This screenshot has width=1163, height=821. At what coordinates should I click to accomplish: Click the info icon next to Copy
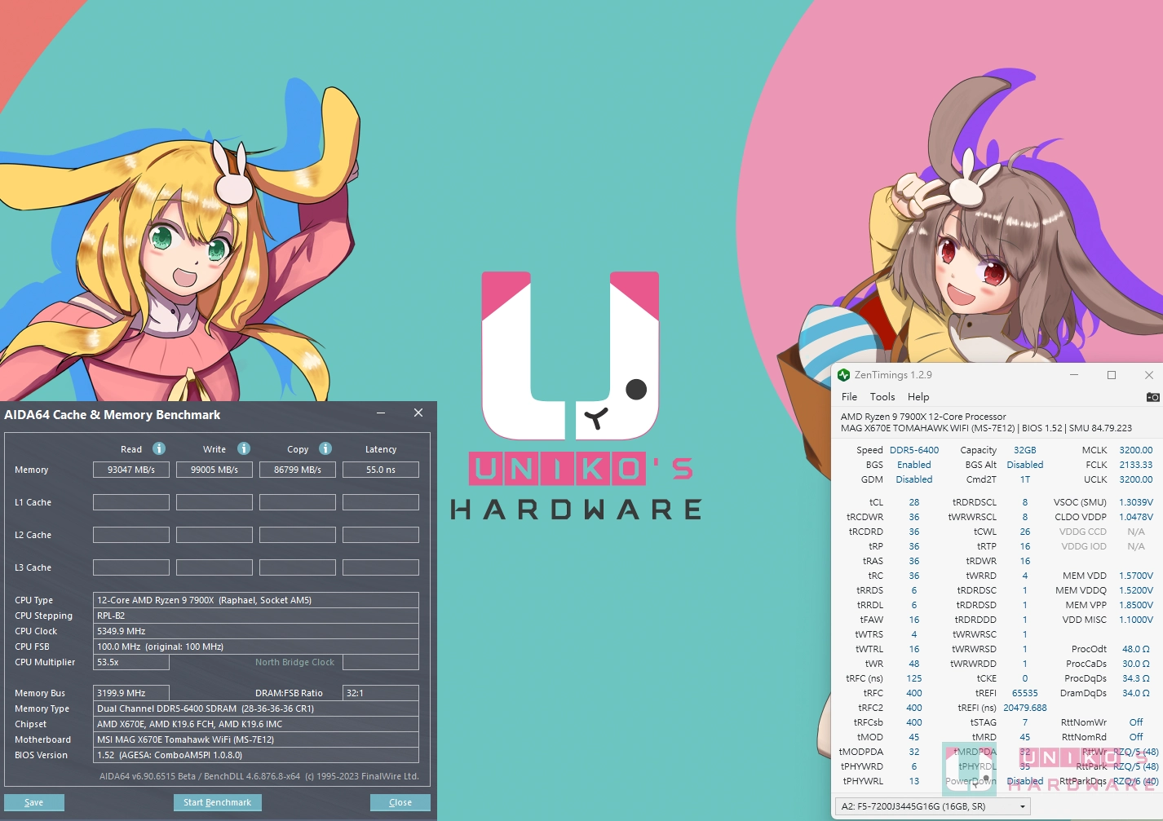pos(325,448)
